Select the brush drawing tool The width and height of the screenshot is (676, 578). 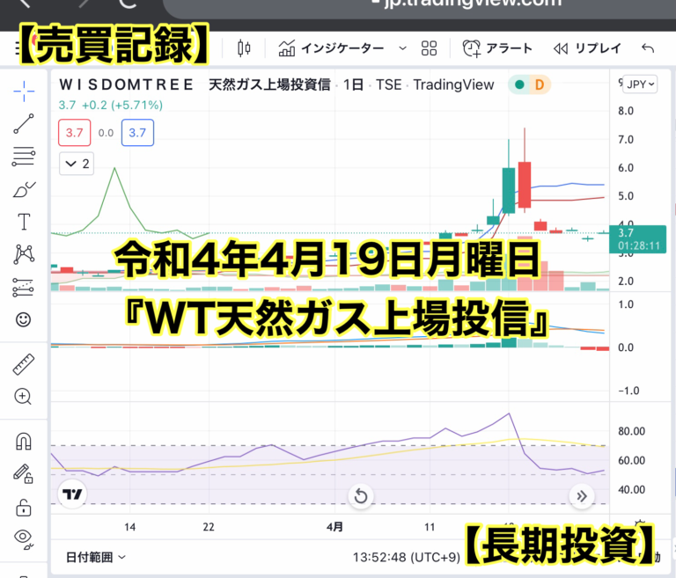tap(24, 189)
